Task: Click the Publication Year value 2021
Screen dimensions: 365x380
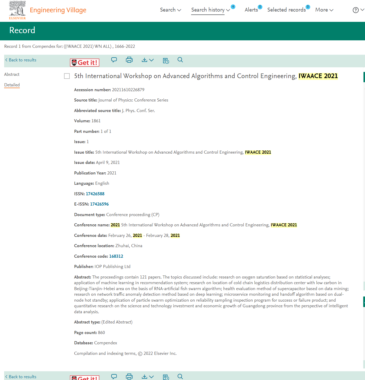Action: tap(112, 173)
